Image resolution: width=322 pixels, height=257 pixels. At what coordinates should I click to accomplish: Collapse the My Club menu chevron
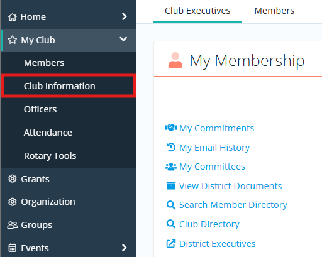click(123, 39)
